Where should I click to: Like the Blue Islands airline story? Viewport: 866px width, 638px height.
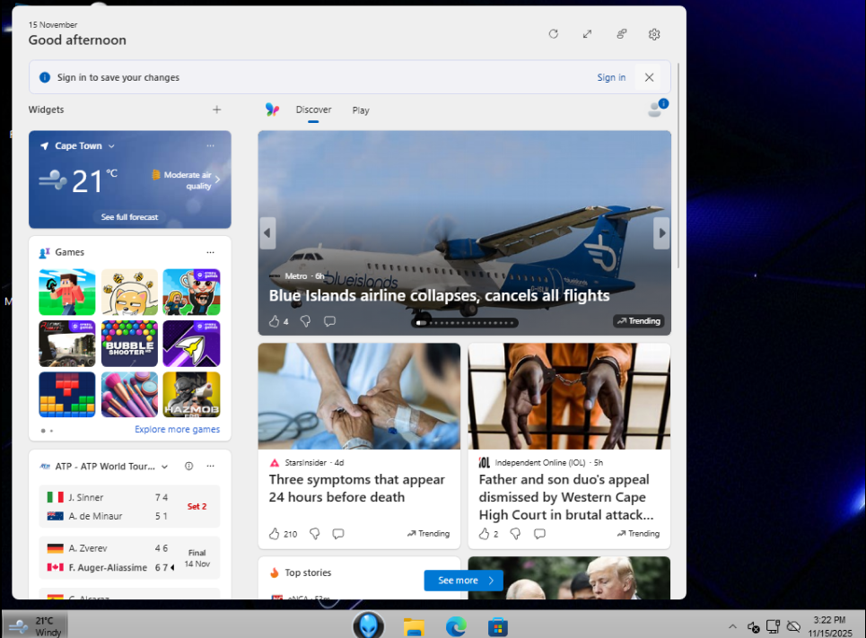tap(274, 321)
